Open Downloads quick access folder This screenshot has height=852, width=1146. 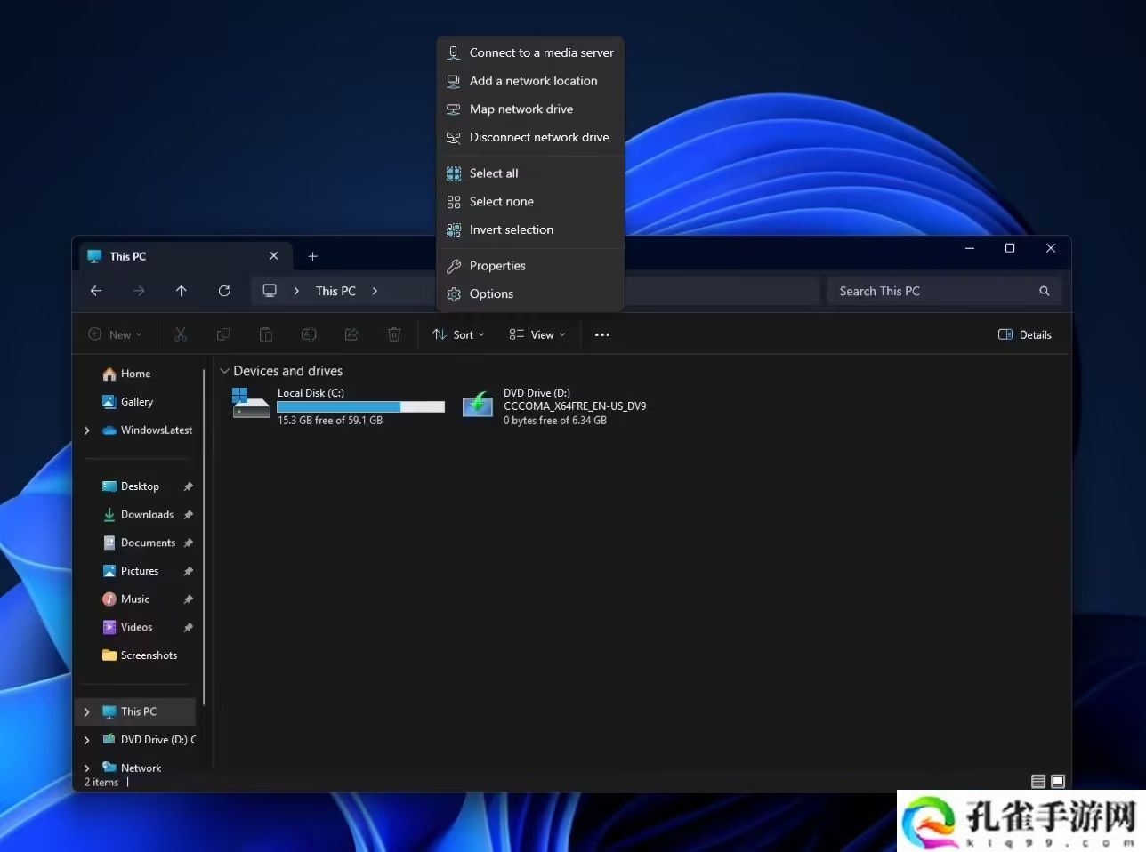click(x=138, y=515)
